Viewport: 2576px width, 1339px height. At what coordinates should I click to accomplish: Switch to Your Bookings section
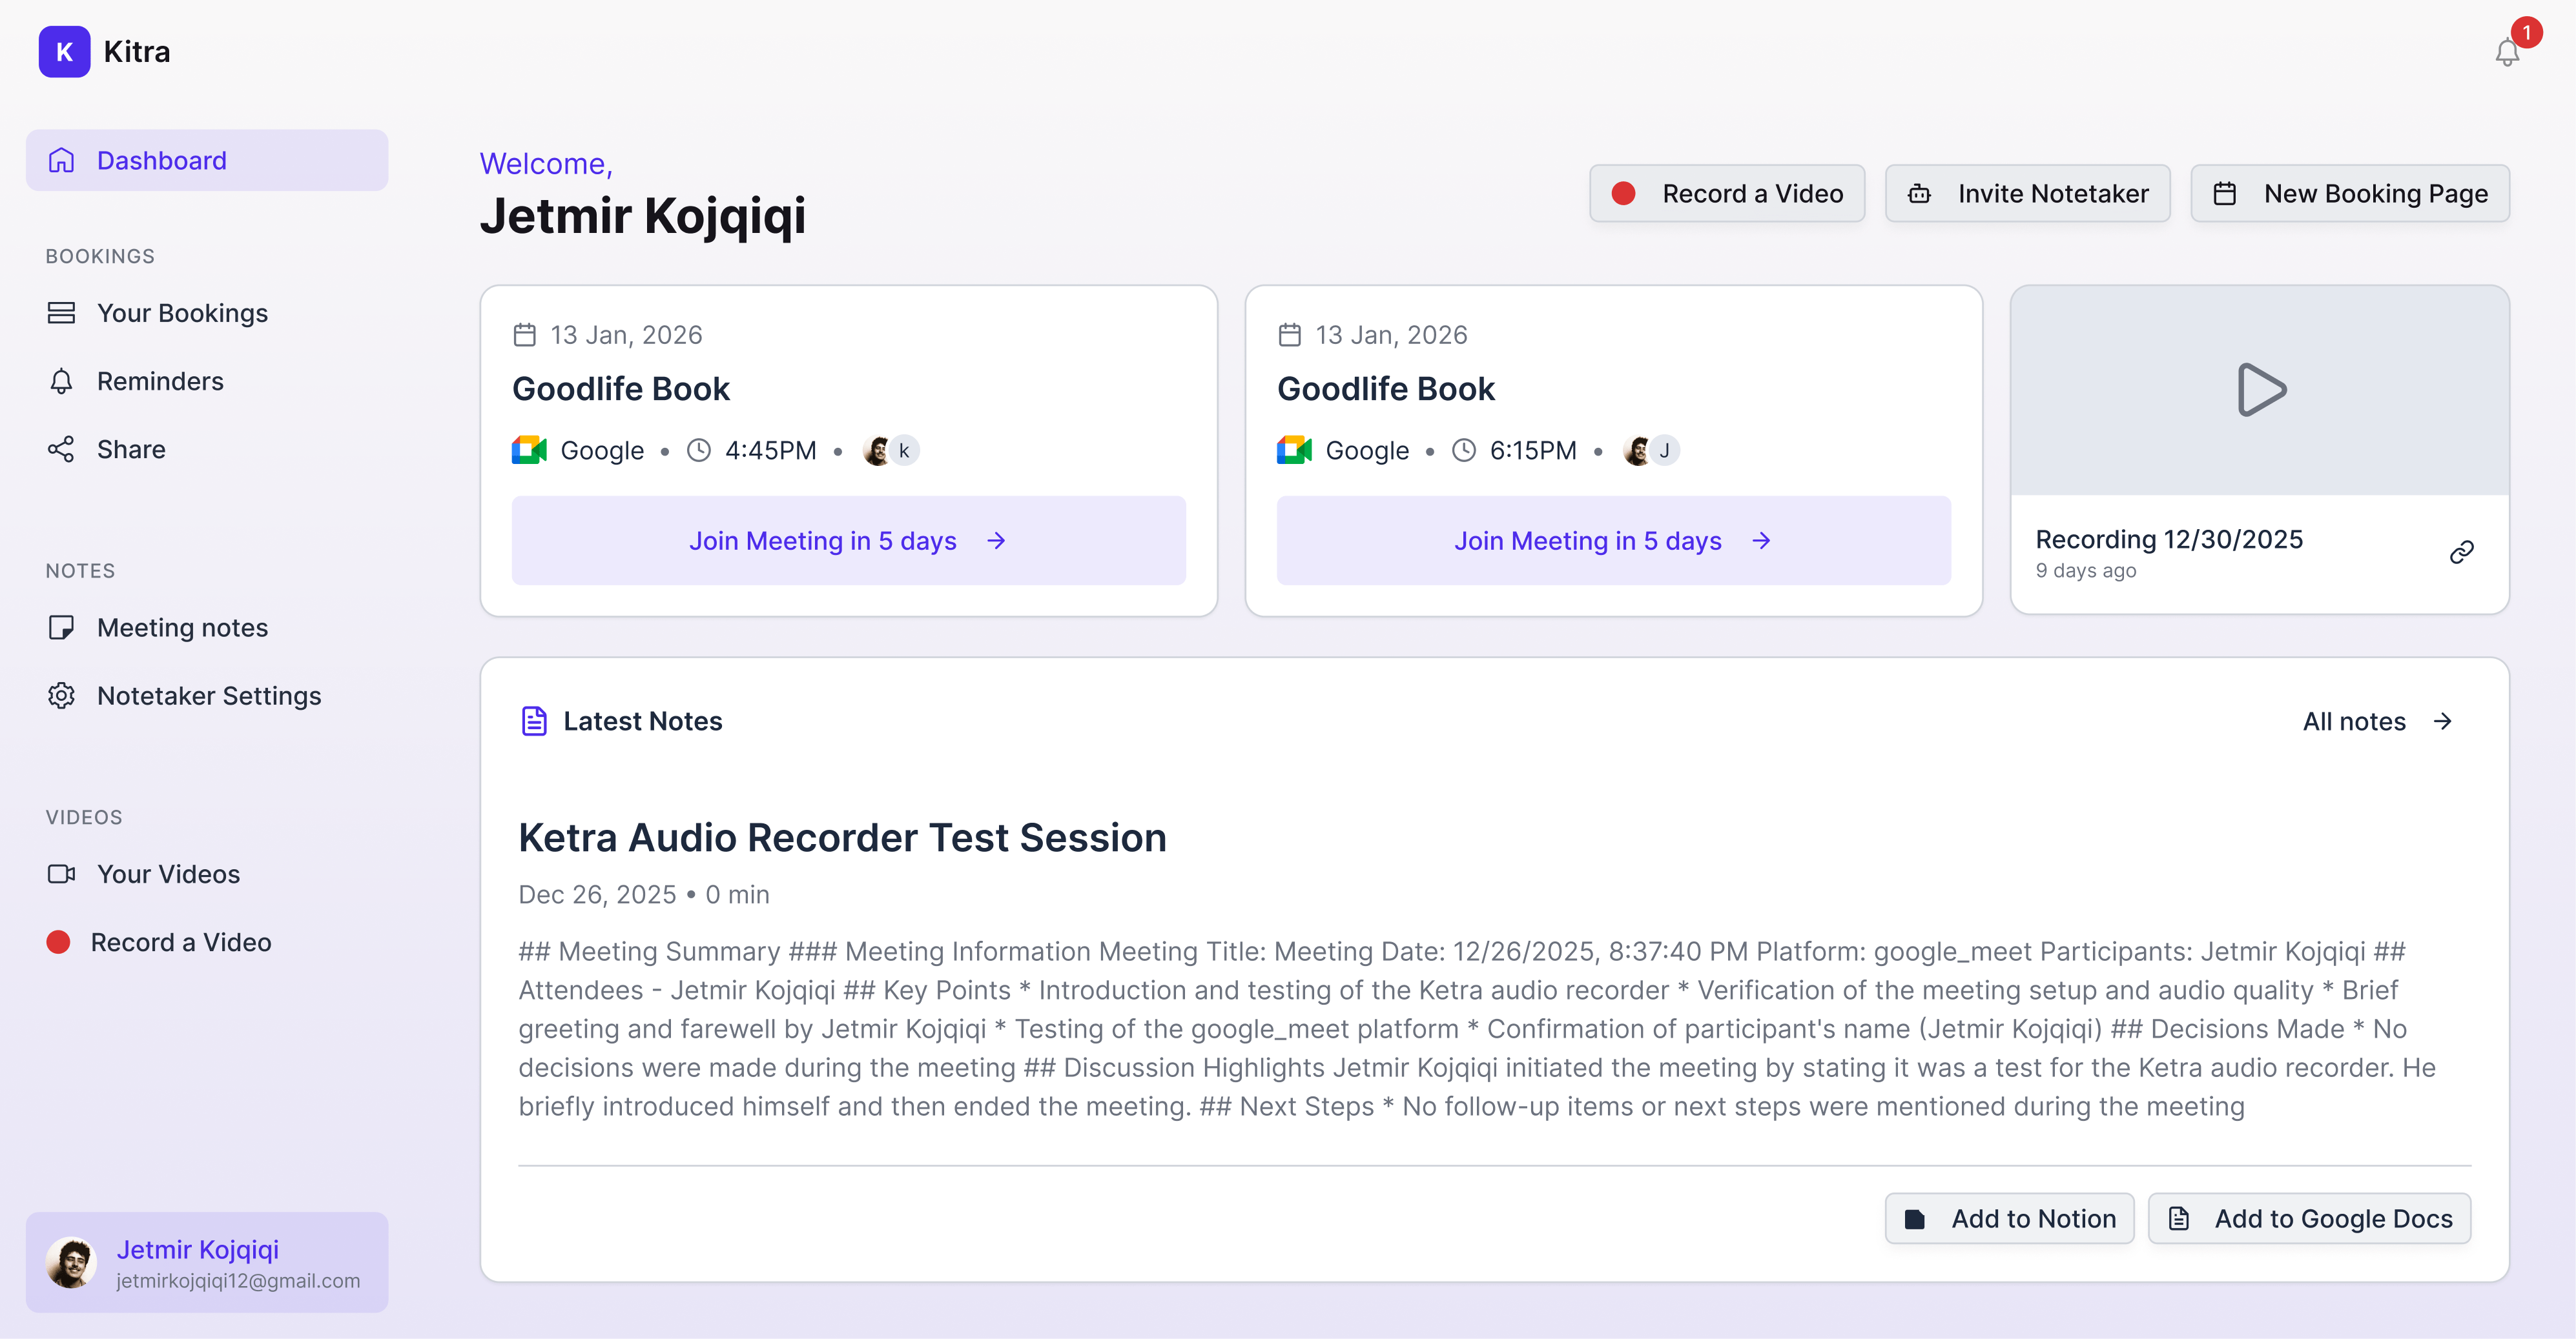coord(182,313)
